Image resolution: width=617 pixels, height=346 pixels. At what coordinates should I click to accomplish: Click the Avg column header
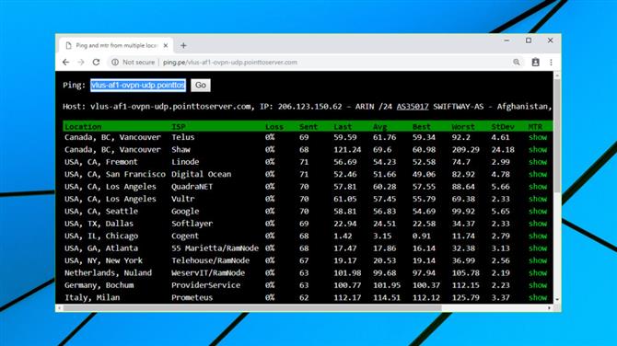380,127
